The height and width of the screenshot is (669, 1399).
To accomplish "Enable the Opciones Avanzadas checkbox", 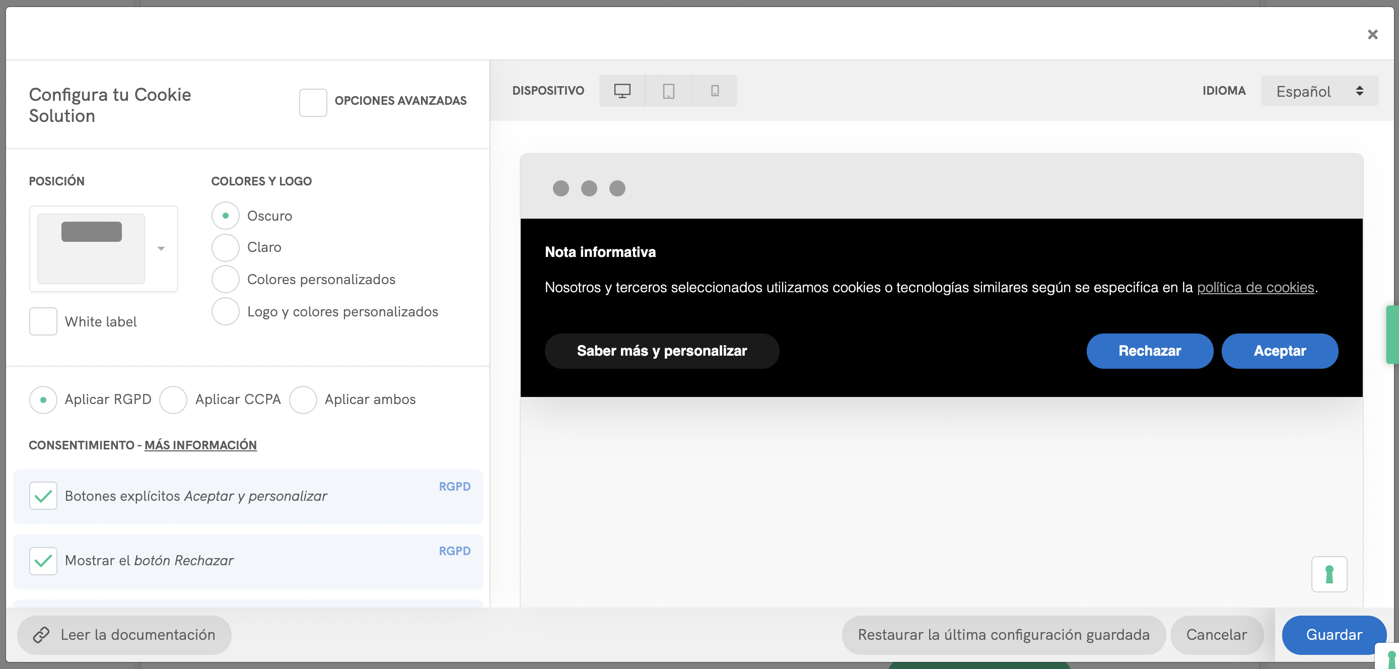I will coord(313,102).
